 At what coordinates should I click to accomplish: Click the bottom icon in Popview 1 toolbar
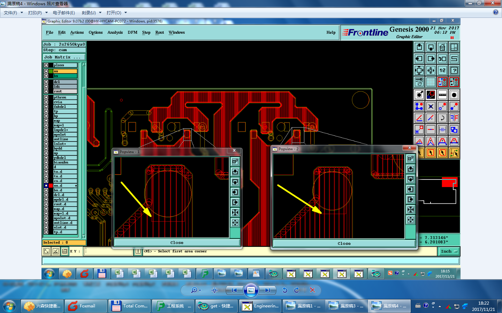click(x=235, y=223)
